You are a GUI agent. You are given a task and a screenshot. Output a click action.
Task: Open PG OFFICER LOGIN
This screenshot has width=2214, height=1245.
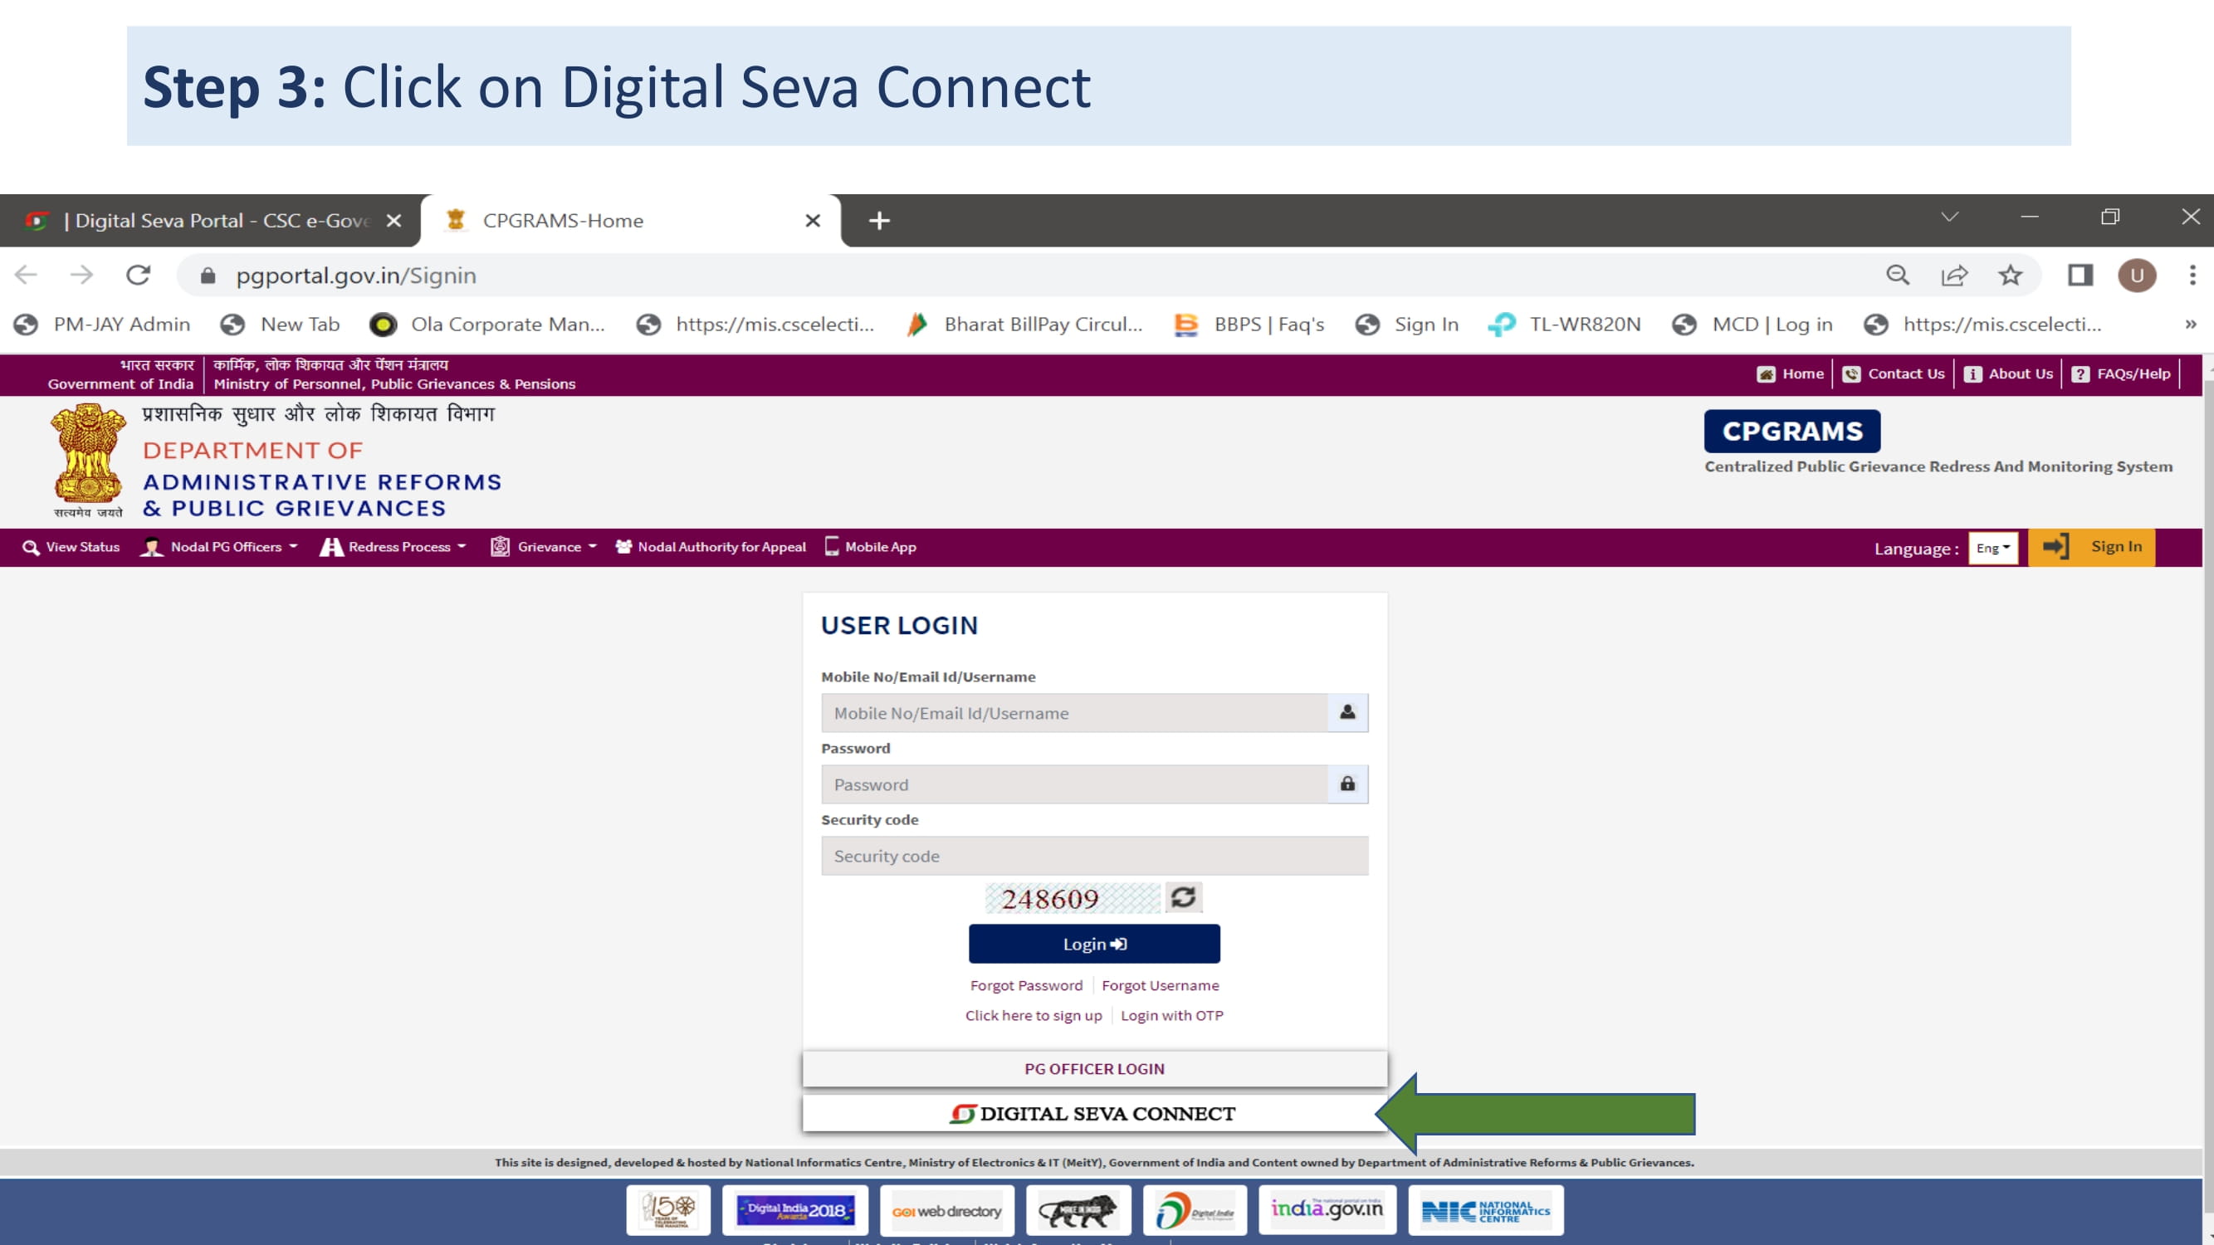click(1094, 1069)
